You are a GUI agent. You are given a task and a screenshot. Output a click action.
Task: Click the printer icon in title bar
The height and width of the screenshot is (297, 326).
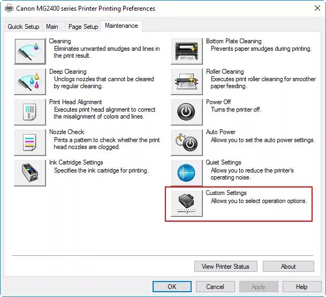[9, 9]
